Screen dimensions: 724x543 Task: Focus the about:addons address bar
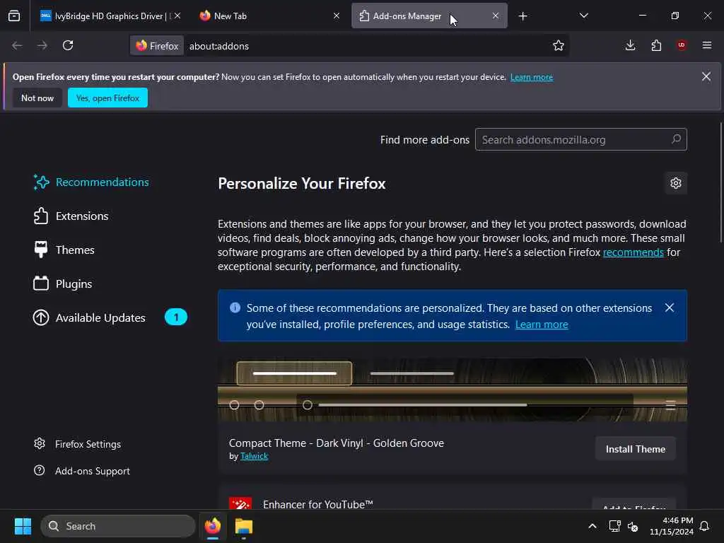tap(365, 46)
